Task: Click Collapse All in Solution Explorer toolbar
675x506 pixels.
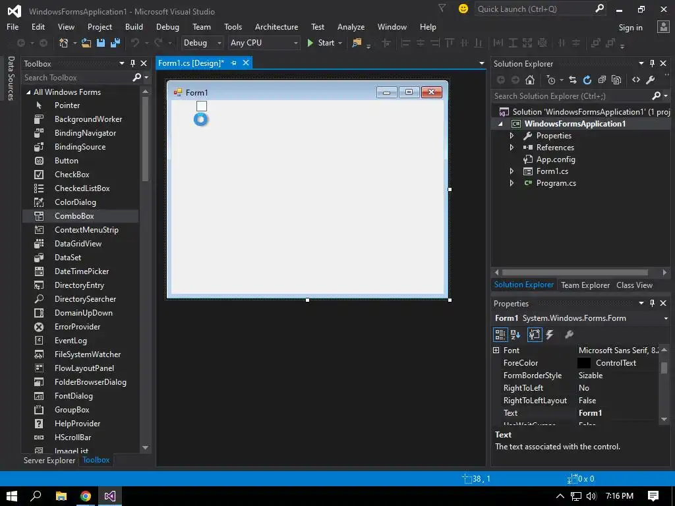Action: [x=602, y=80]
